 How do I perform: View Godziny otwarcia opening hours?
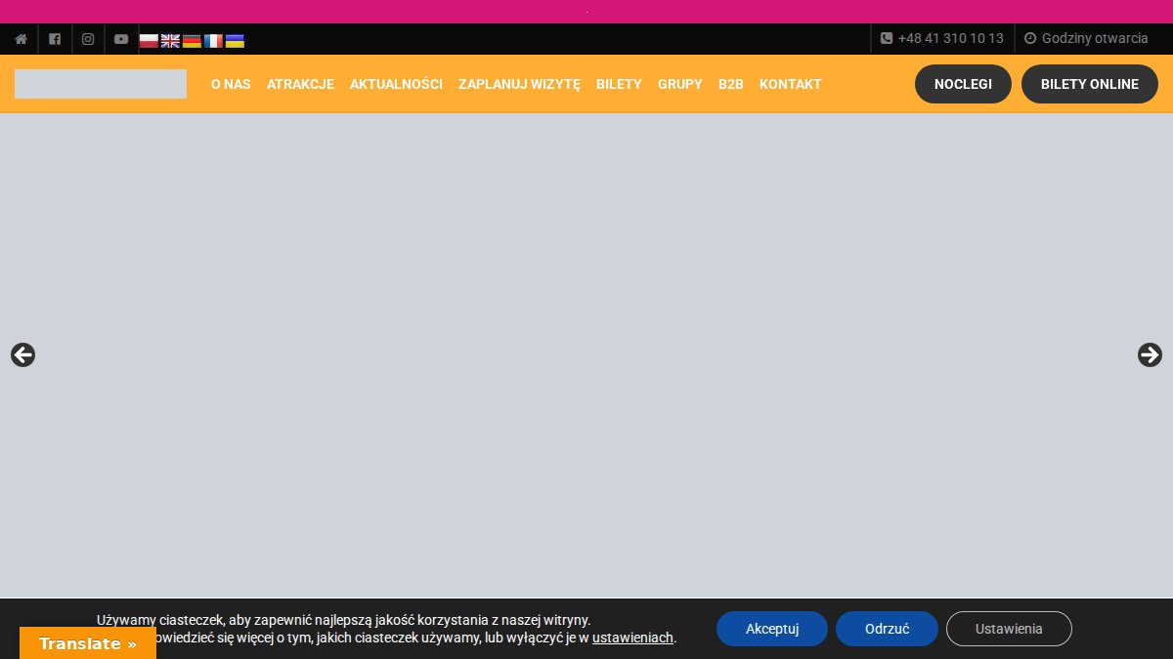[1086, 39]
